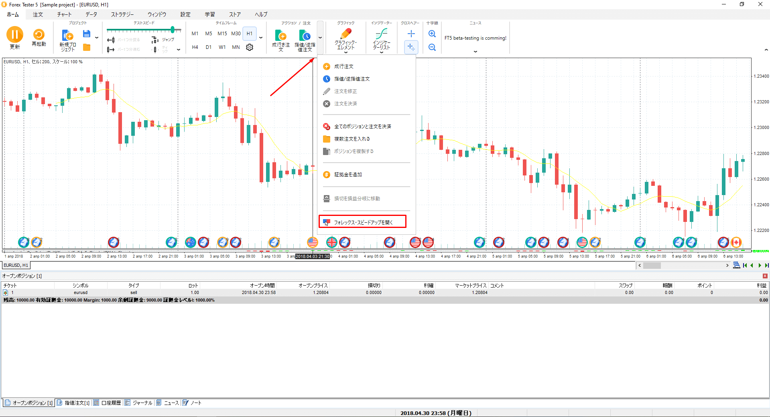Viewport: 770px width, 417px height.
Task: Switch timeframe to M15
Action: coord(222,34)
